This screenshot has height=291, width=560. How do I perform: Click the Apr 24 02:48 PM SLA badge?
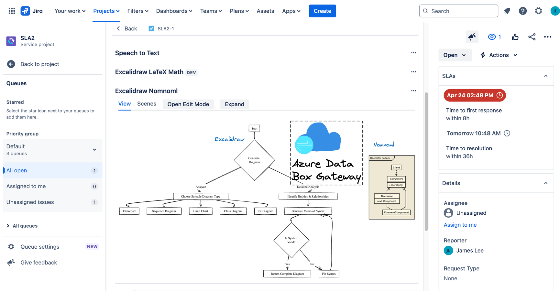click(x=475, y=95)
